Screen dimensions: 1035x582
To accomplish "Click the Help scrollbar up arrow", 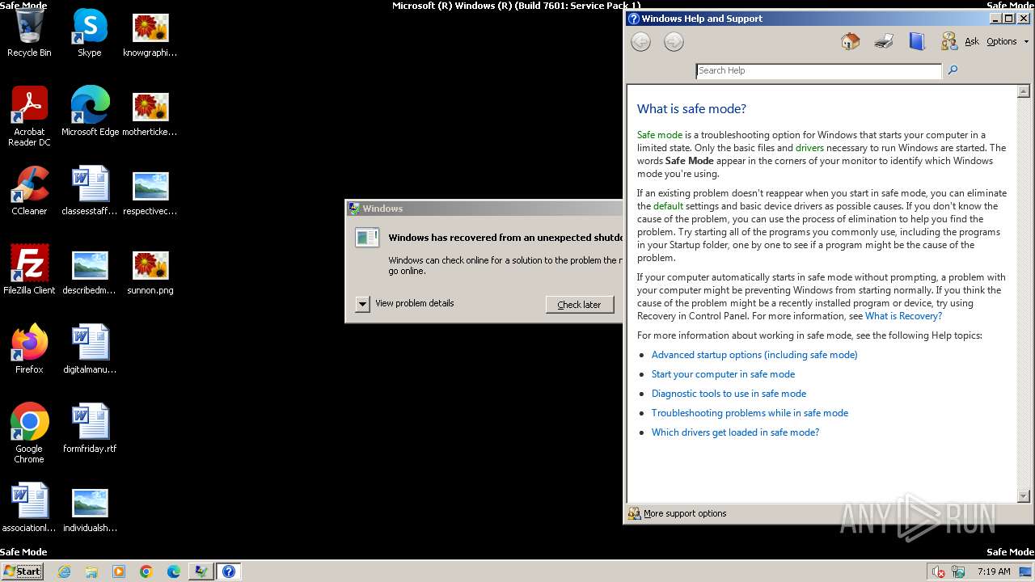I will pyautogui.click(x=1023, y=91).
